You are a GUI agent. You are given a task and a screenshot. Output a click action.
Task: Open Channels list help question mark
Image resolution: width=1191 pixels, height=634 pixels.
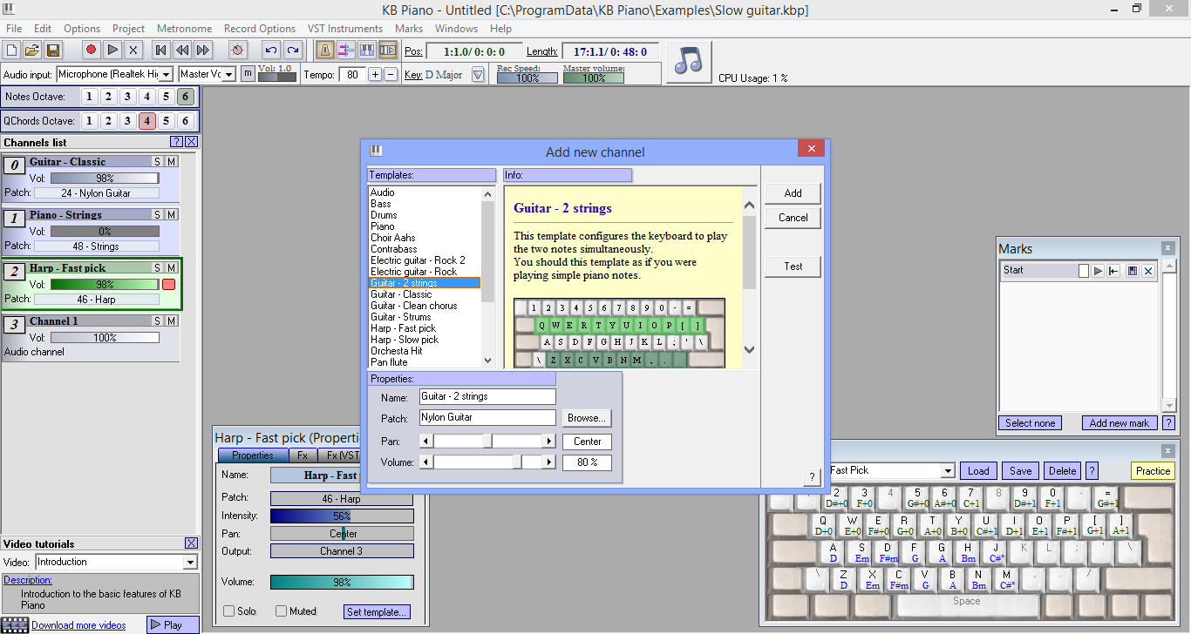(x=176, y=142)
